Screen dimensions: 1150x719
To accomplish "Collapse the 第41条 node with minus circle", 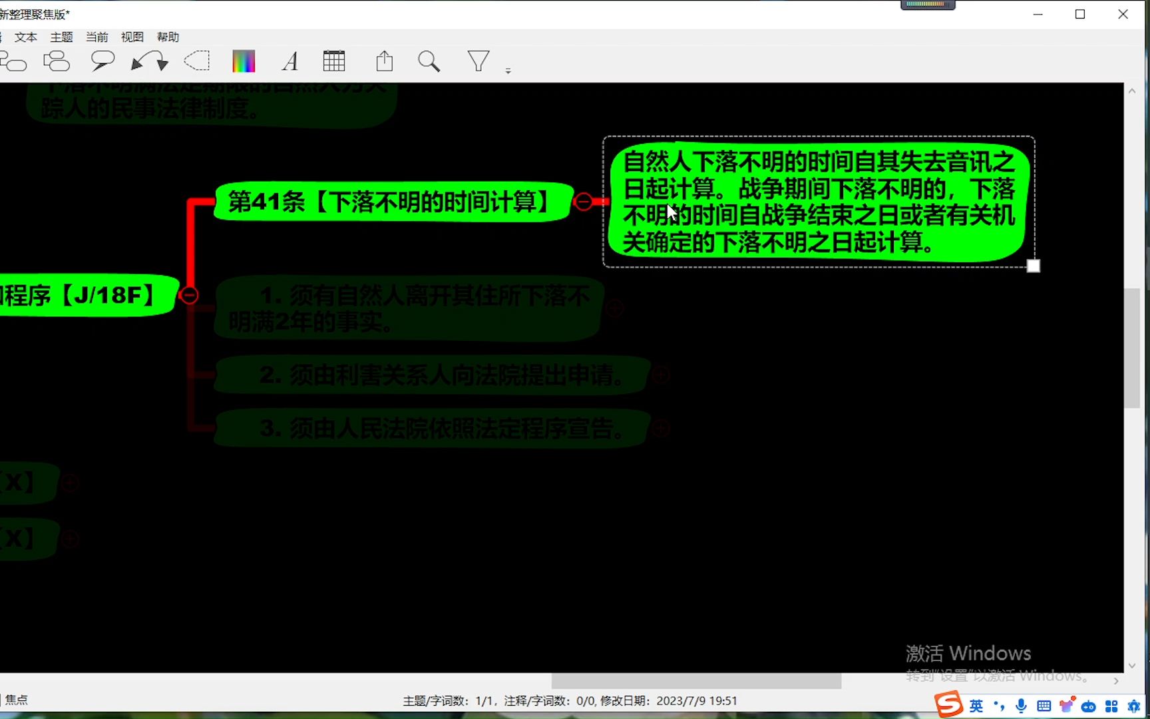I will pyautogui.click(x=584, y=202).
